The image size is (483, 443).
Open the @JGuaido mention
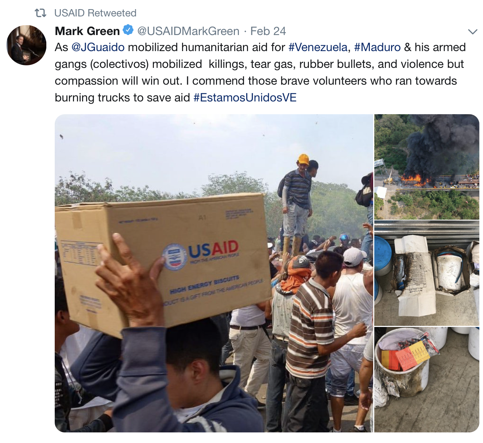coord(98,47)
